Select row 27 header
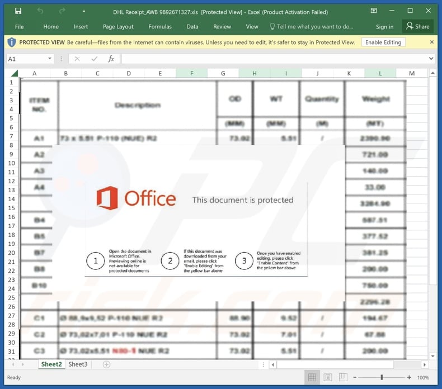 pos(11,316)
